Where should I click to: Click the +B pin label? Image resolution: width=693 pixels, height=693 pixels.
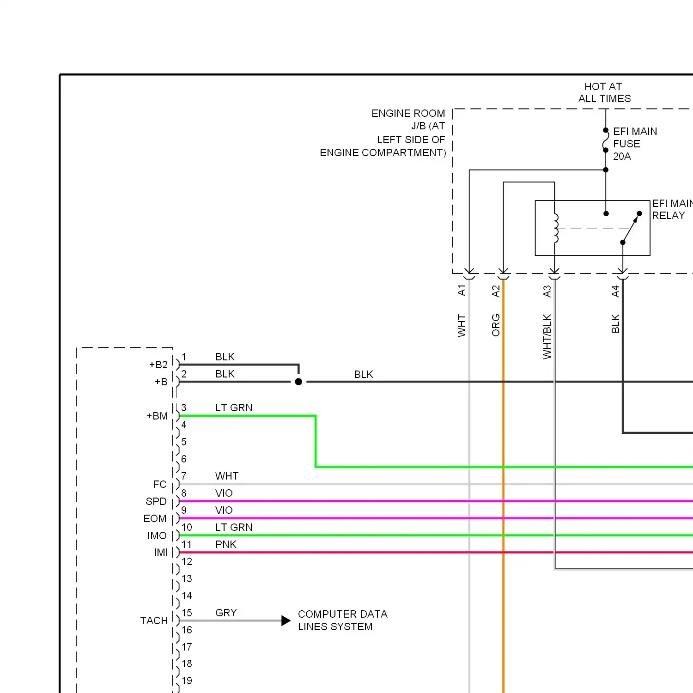[x=161, y=382]
